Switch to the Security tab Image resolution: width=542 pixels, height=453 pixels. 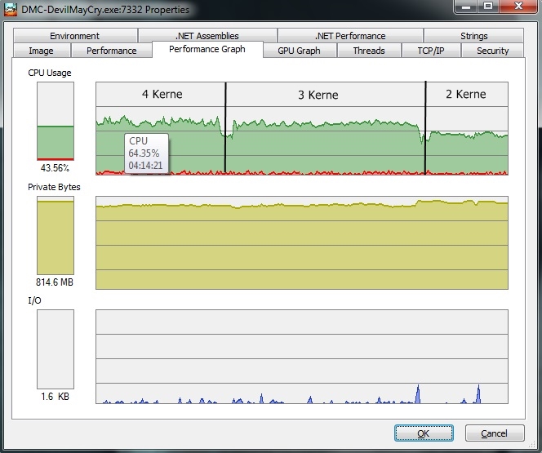[492, 51]
